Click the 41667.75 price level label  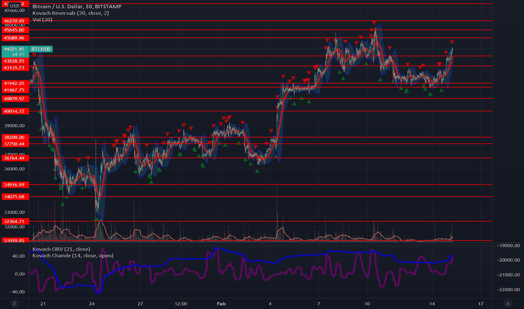[15, 90]
